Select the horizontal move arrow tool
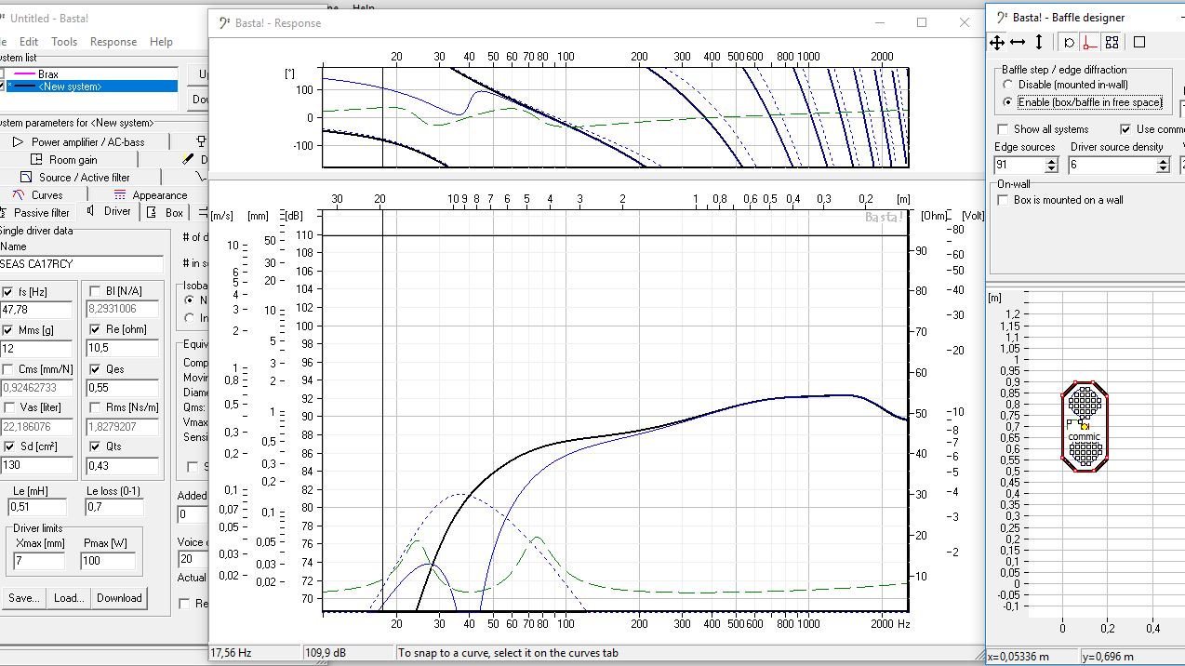The height and width of the screenshot is (666, 1185). 1018,42
